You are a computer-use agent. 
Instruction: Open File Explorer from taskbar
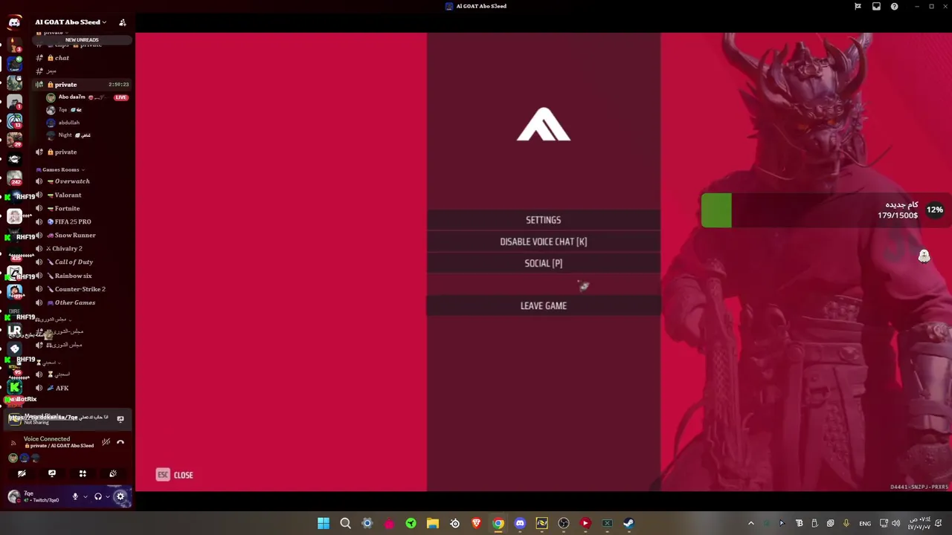[433, 523]
